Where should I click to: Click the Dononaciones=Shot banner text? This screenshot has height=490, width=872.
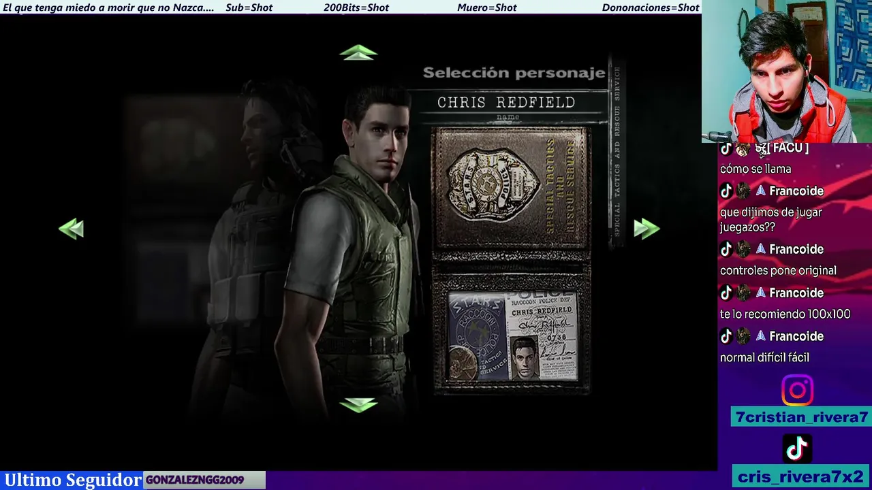[x=651, y=7]
